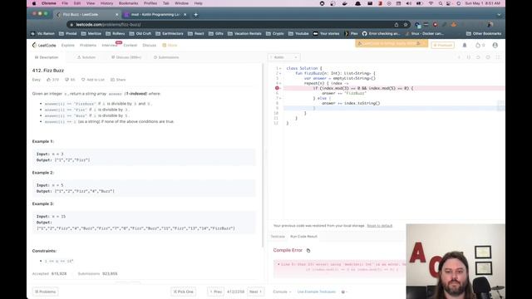
Task: Switch to the Description tab
Action: tap(47, 57)
